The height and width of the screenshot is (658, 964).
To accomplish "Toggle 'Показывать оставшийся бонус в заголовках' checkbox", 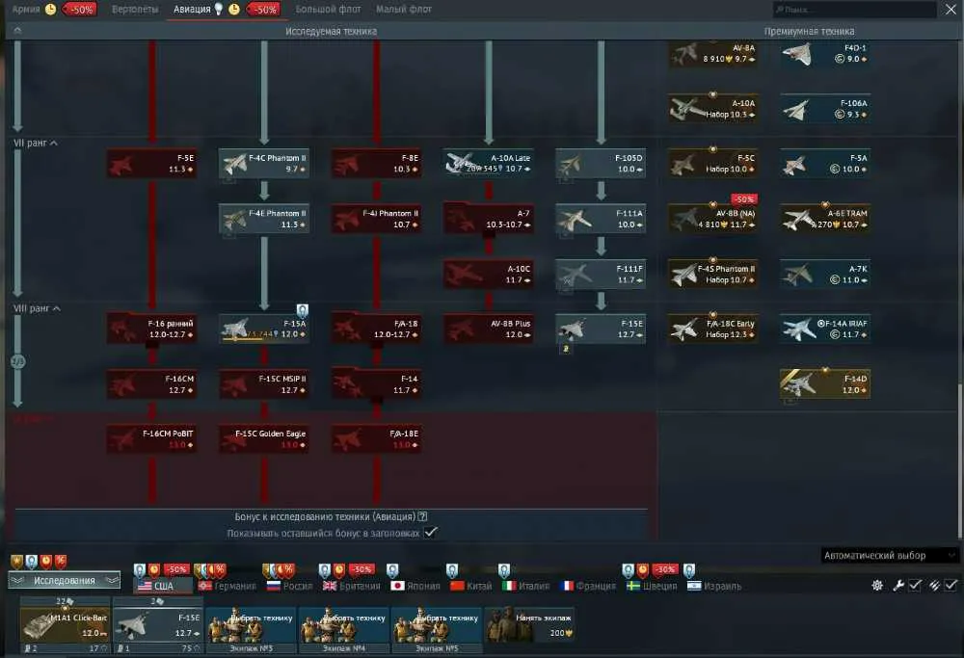I will point(430,533).
